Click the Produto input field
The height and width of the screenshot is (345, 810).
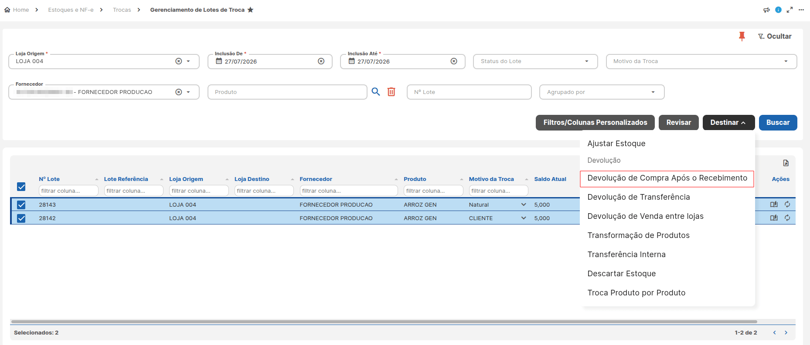pyautogui.click(x=287, y=92)
